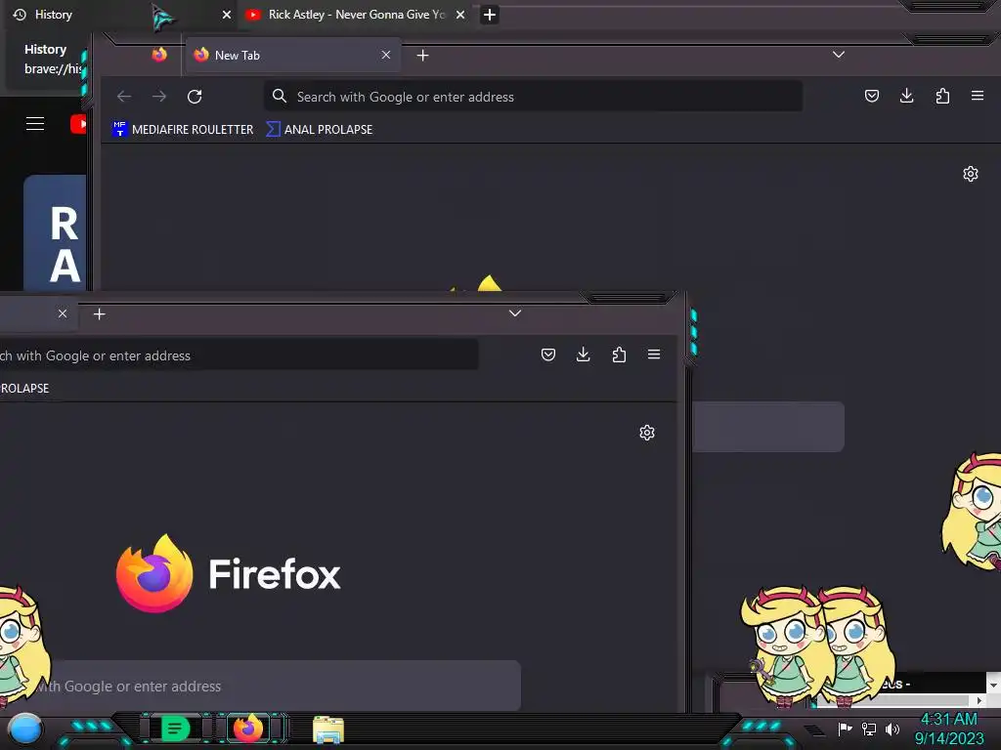Click the clock showing 4:31 AM
This screenshot has width=1001, height=750.
(948, 720)
